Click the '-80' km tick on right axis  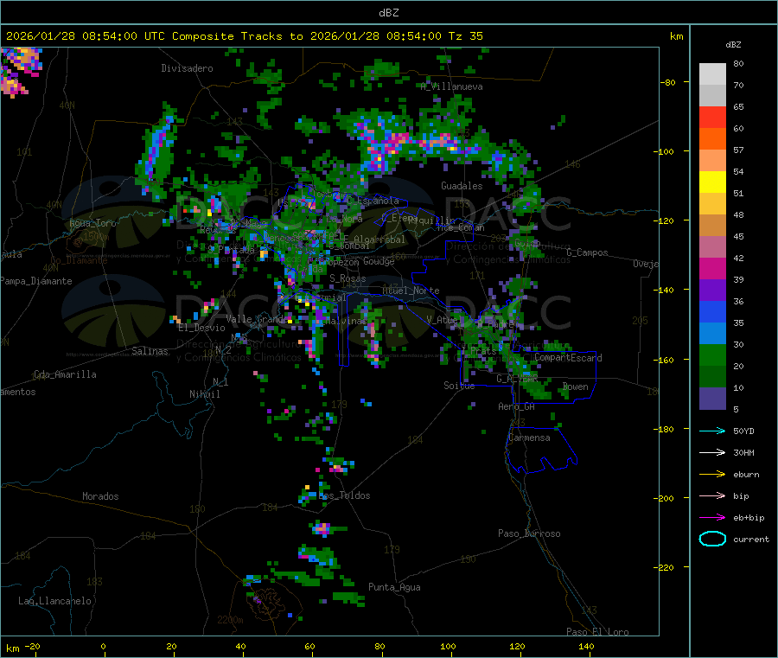pyautogui.click(x=667, y=82)
